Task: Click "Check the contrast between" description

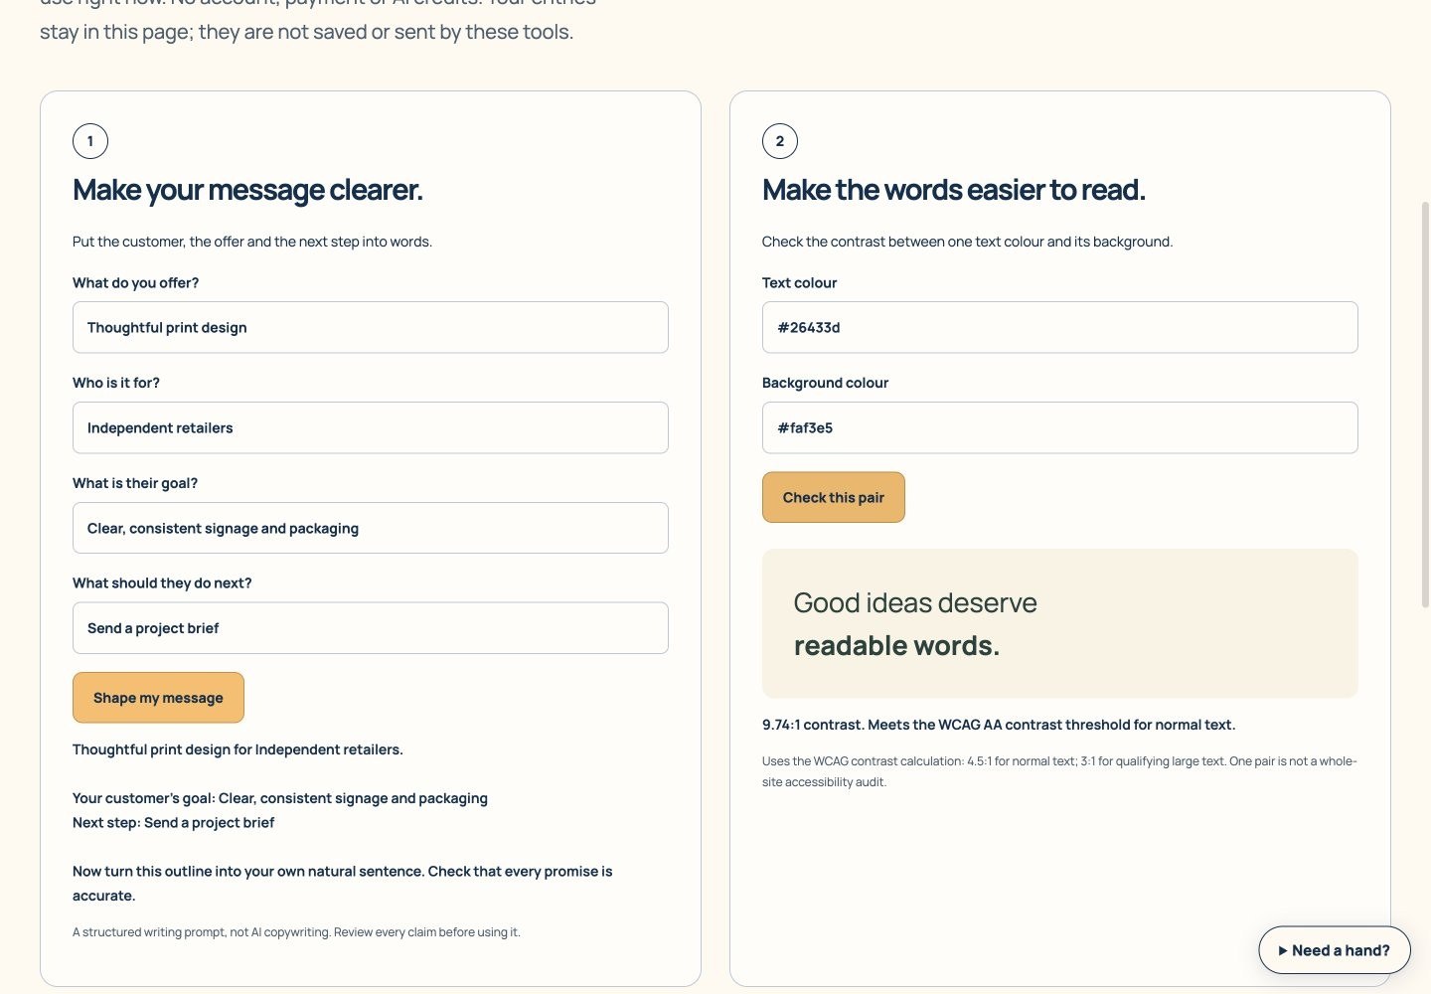Action: tap(967, 242)
